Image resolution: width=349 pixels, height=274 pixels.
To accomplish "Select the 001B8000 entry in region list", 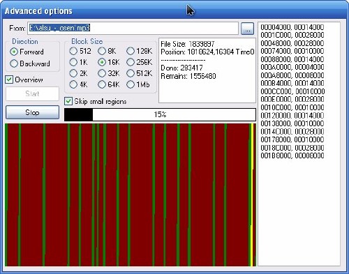I will 292,155.
